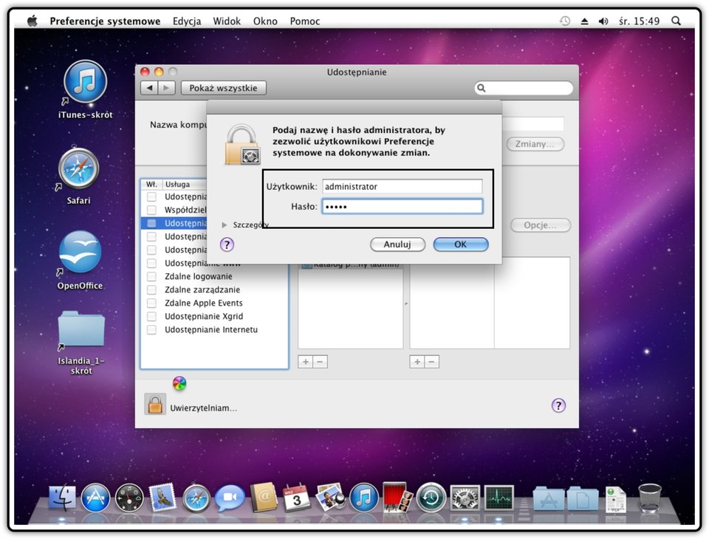
Task: Launch App Store from the Dock
Action: point(95,498)
